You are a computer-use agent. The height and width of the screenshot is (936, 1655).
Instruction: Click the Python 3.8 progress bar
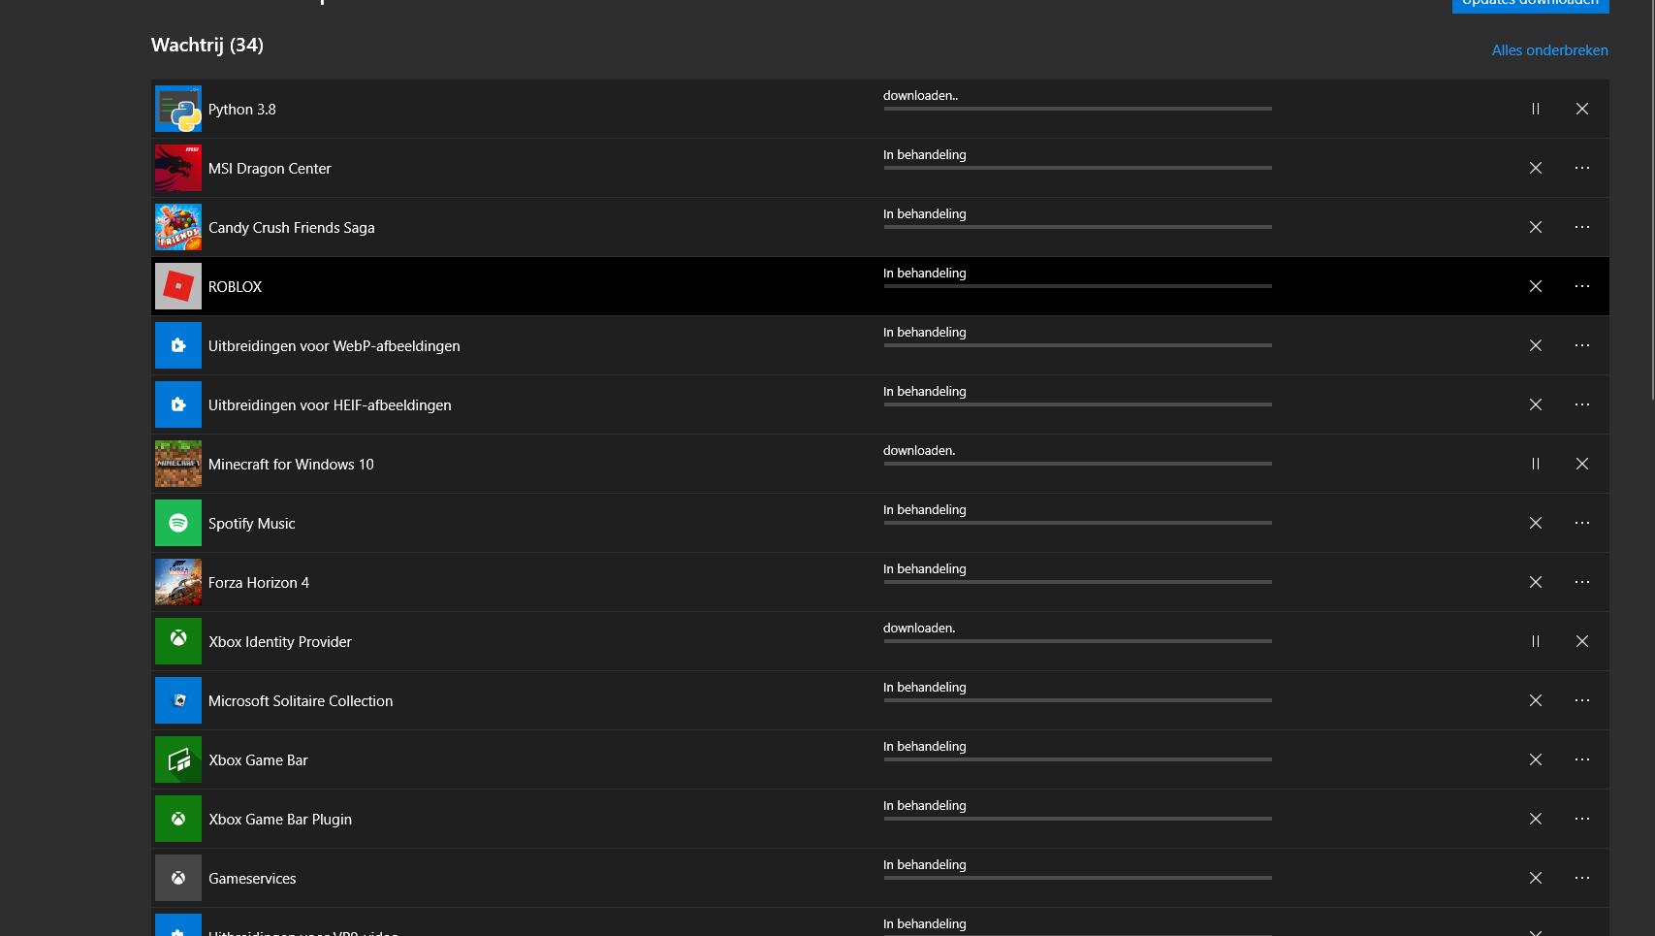1077,109
